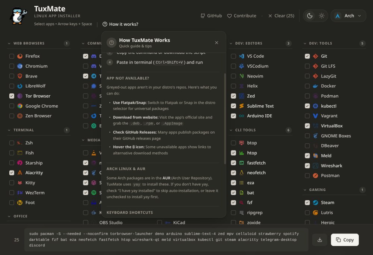Click the download script icon
The image size is (373, 255).
coord(320,240)
